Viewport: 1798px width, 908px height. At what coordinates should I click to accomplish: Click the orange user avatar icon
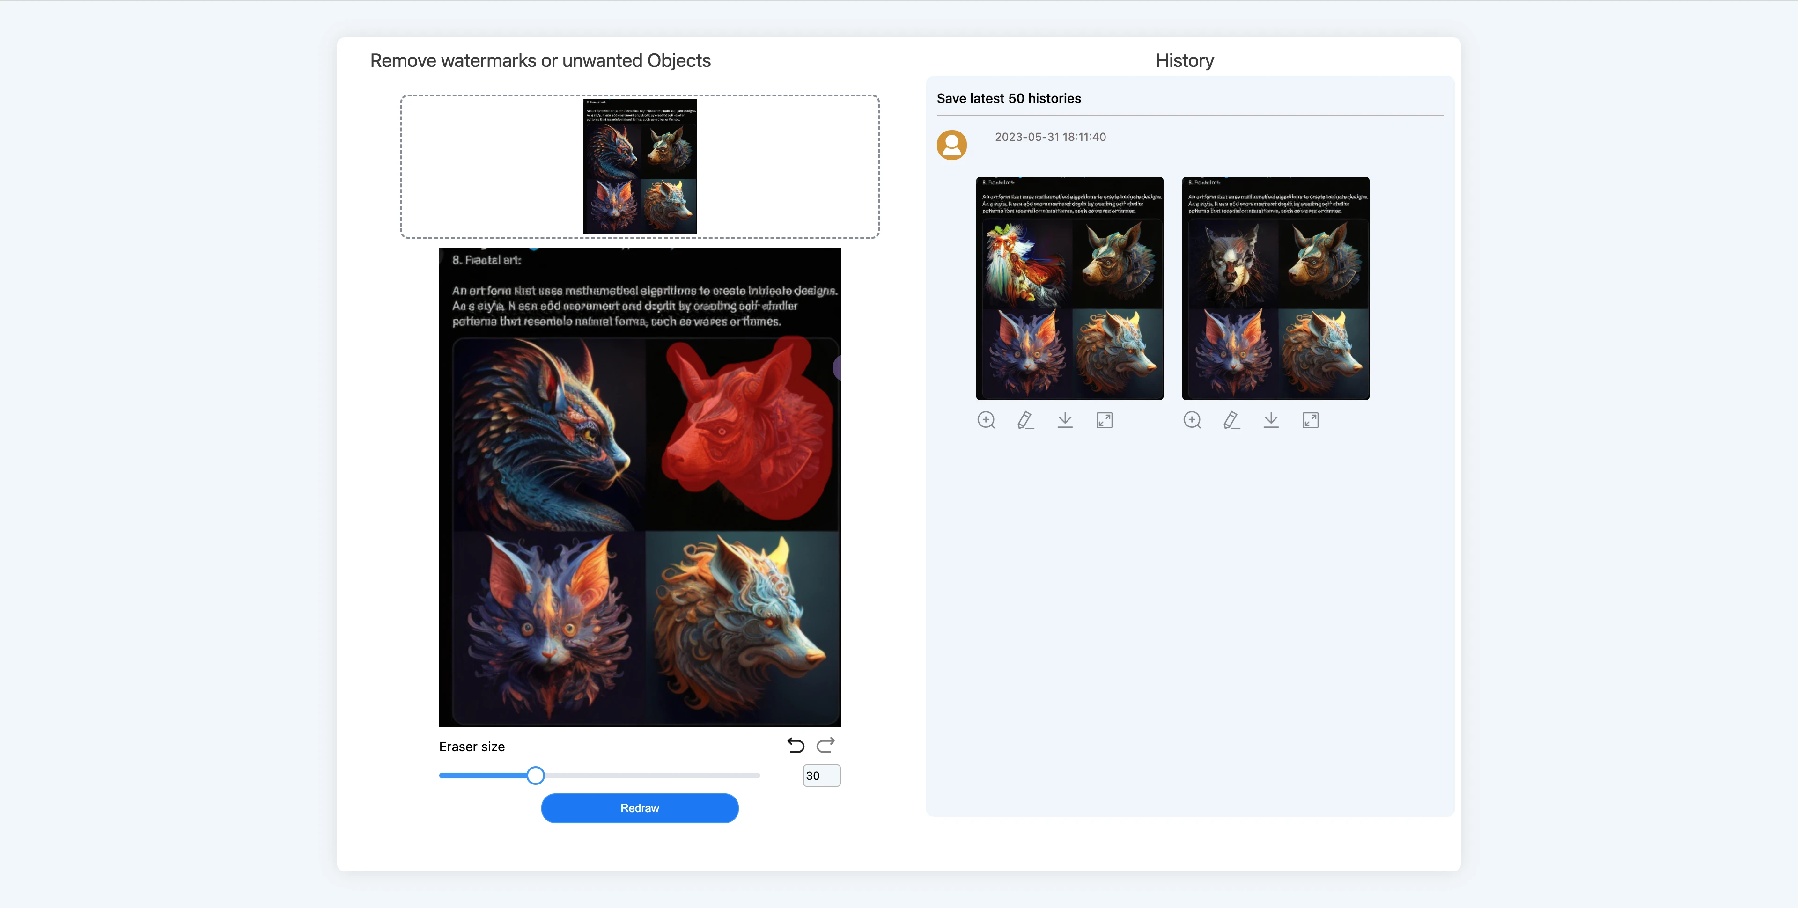[x=951, y=145]
